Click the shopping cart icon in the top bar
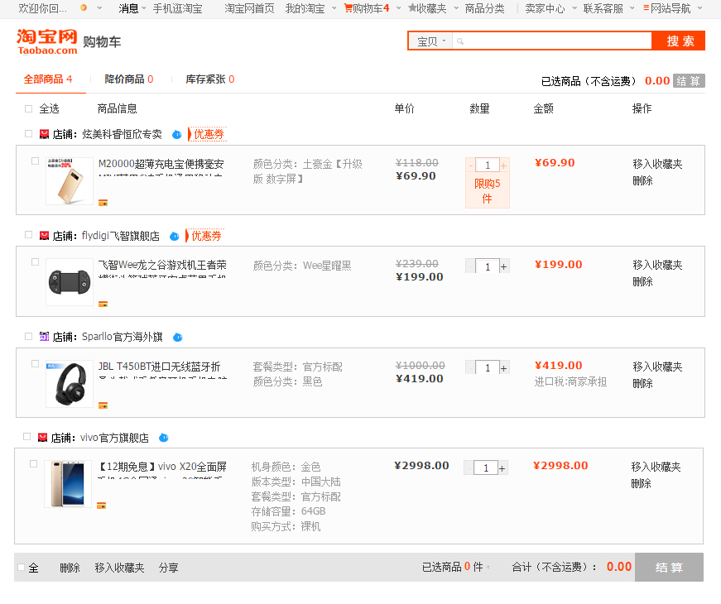The width and height of the screenshot is (721, 604). (348, 7)
